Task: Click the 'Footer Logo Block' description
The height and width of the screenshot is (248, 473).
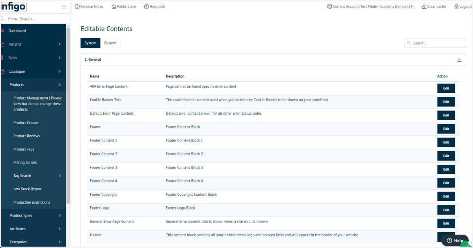Action: 181,208
